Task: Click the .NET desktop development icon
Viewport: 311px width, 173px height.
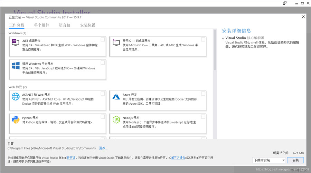Action: point(16,42)
